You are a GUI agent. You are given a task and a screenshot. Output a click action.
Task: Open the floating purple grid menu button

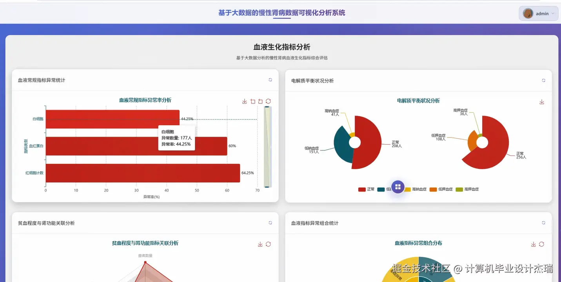click(x=398, y=187)
